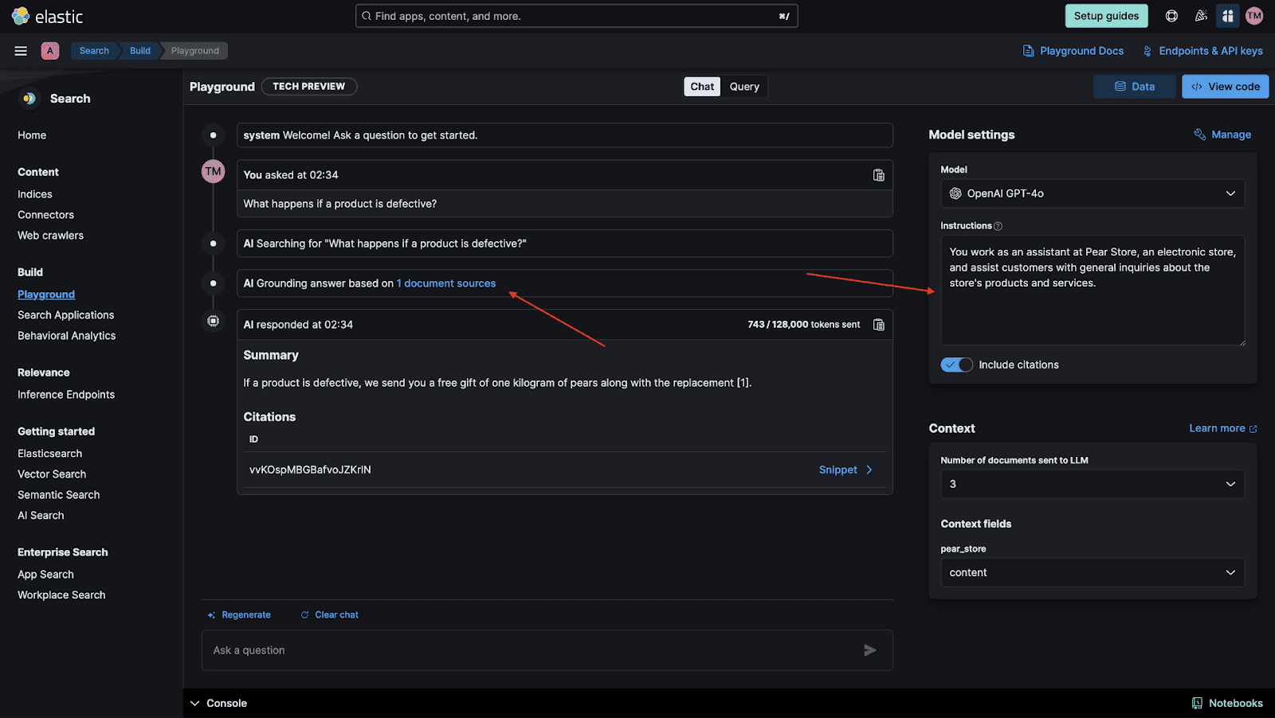
Task: Open the help lifebuoy icon in header
Action: click(1171, 16)
